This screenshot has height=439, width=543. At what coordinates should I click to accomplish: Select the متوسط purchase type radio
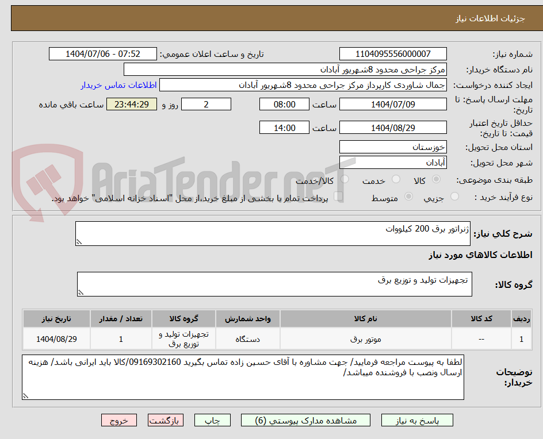[x=408, y=197]
